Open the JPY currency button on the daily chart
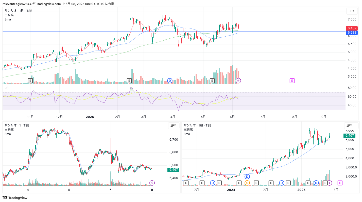362x202 pixels. point(352,11)
